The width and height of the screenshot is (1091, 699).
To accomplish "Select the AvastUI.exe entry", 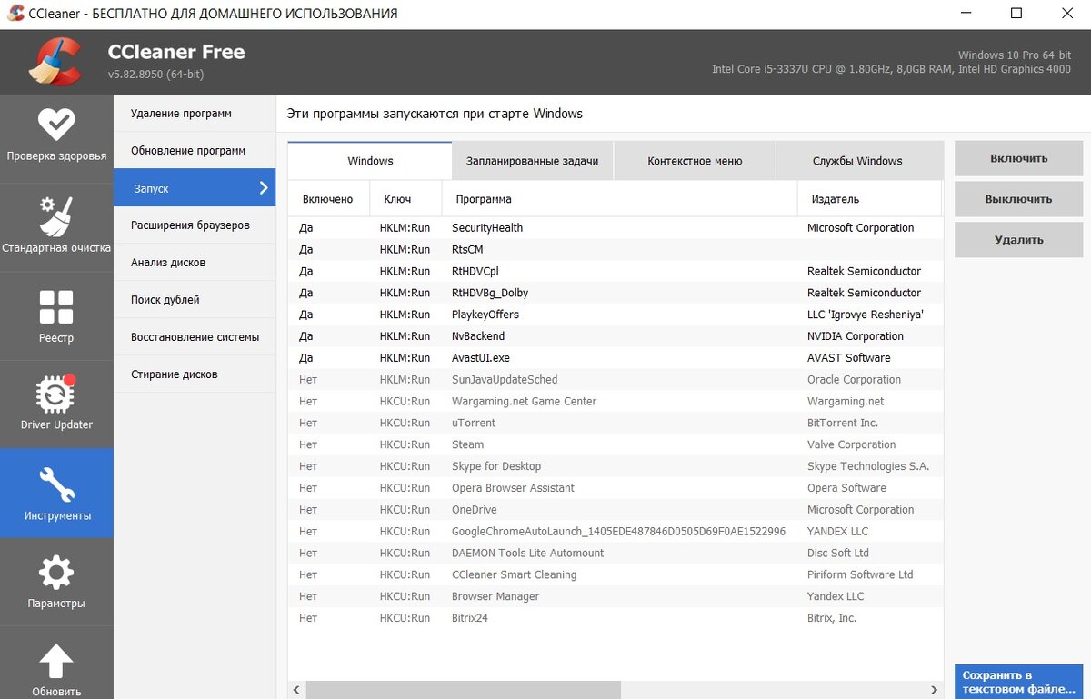I will point(616,358).
